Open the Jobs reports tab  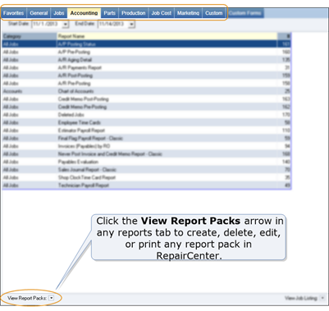tap(59, 13)
